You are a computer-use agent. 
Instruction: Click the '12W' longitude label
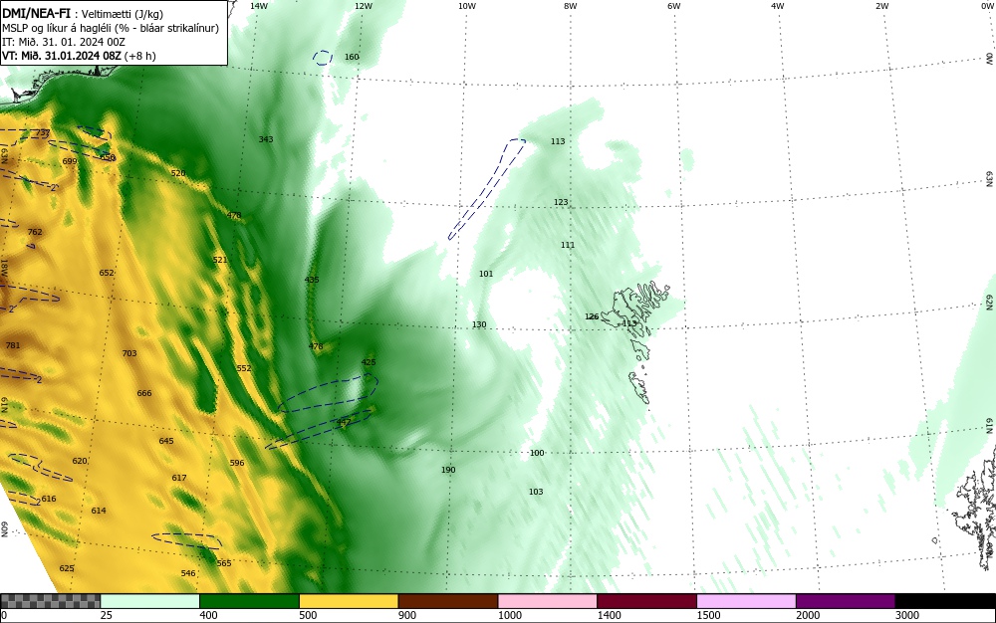click(363, 6)
